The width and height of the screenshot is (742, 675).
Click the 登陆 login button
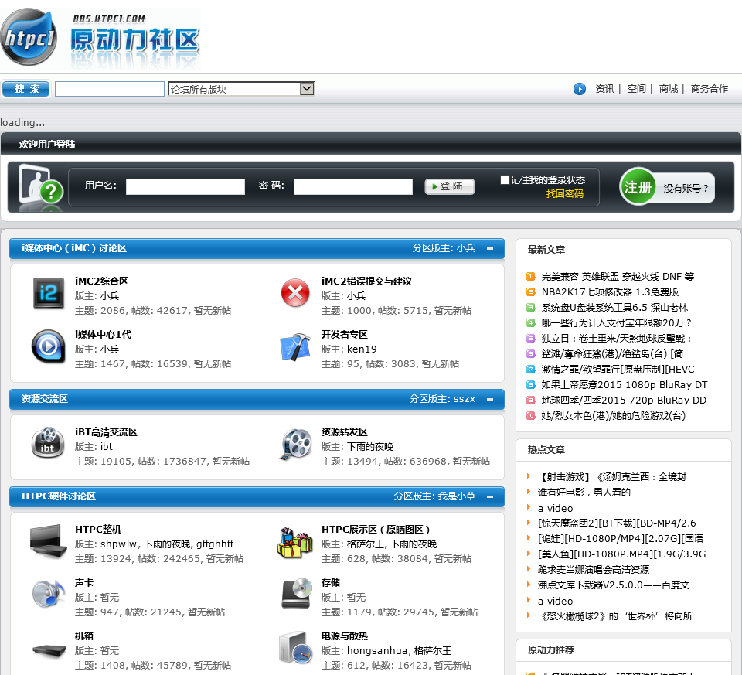pos(450,186)
